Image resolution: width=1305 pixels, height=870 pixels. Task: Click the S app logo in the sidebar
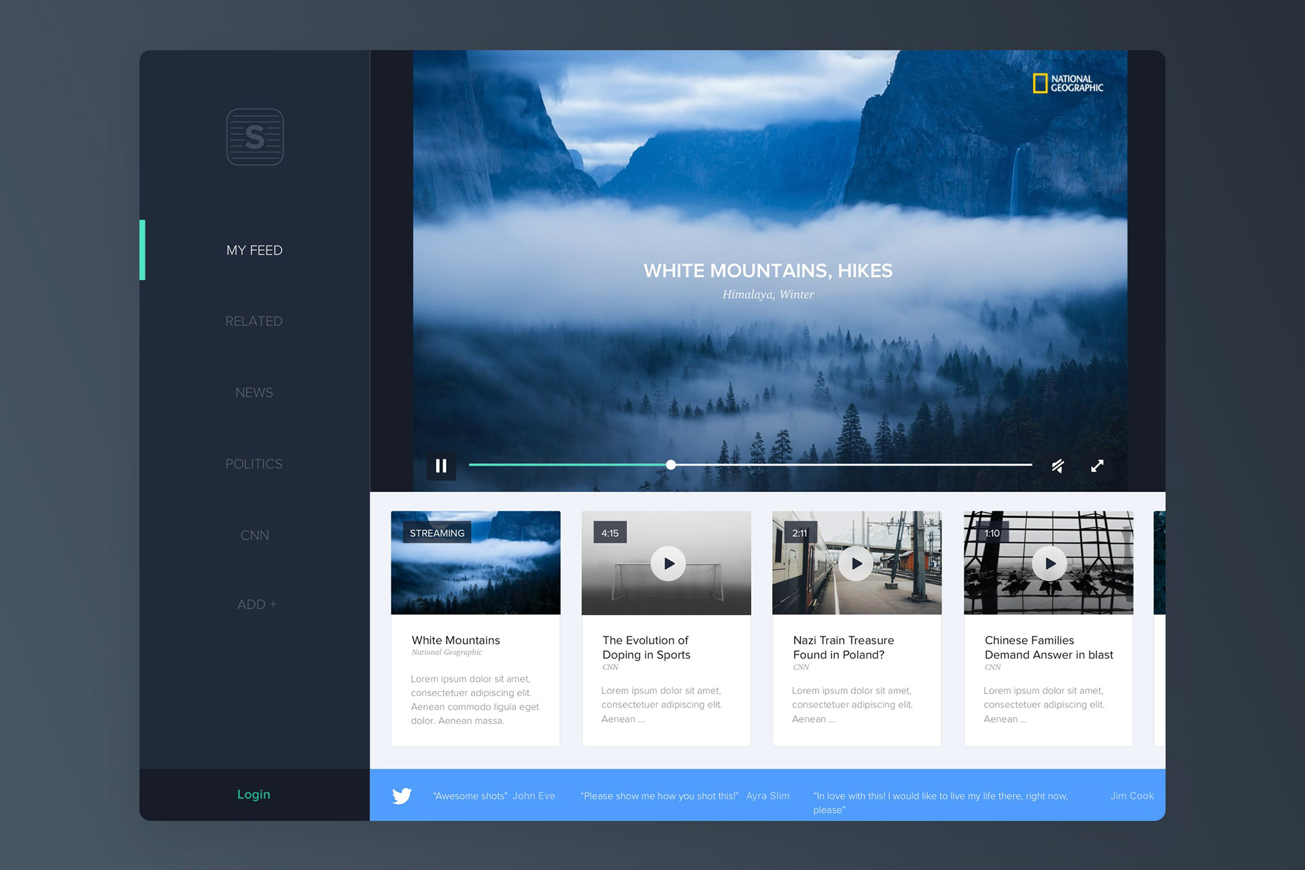point(255,137)
